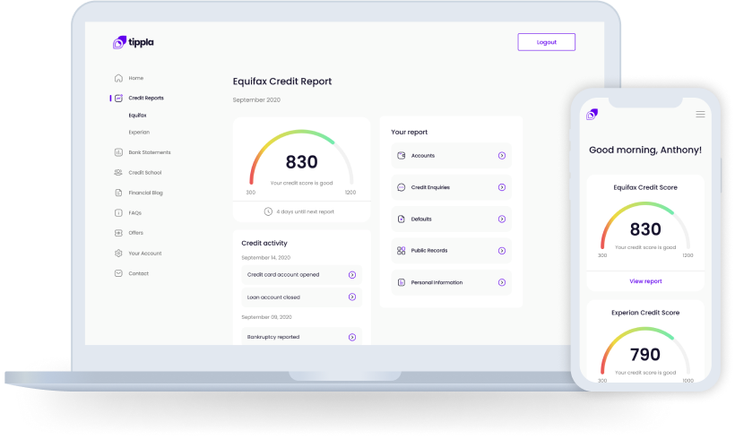Click the Good morning, Anthony! greeting
735x439 pixels.
645,150
